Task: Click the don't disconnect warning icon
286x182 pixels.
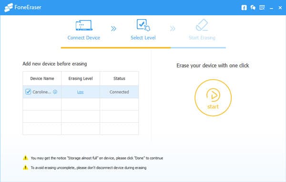Action: tap(26, 167)
